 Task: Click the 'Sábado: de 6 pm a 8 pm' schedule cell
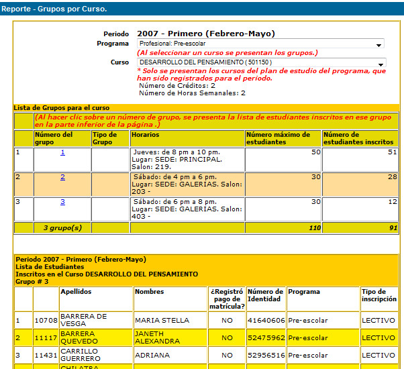point(187,209)
